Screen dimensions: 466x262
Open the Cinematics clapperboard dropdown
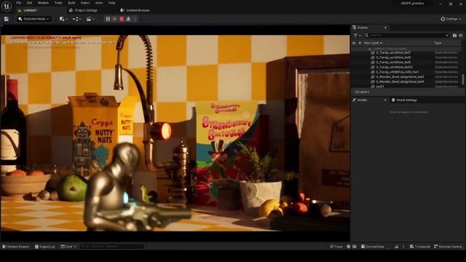(90, 19)
